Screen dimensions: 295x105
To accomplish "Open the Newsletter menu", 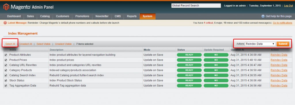I will coord(102,16).
